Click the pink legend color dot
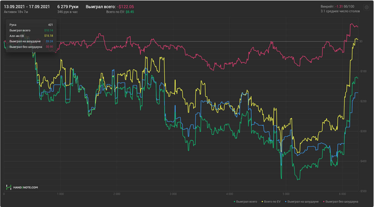 click(324, 202)
